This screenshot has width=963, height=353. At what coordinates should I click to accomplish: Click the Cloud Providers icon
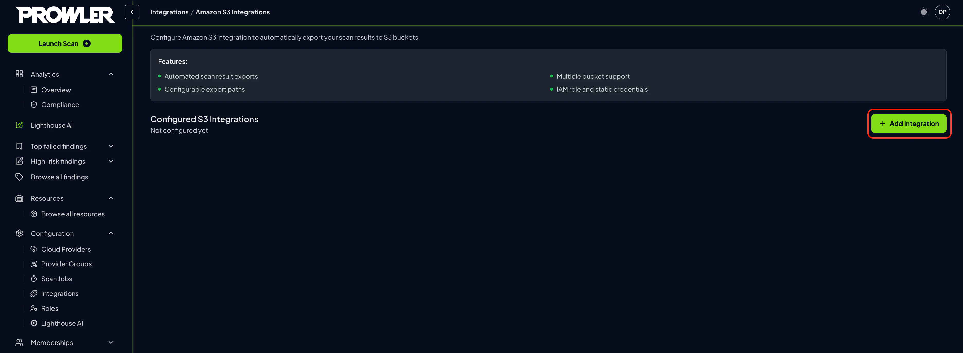coord(34,249)
